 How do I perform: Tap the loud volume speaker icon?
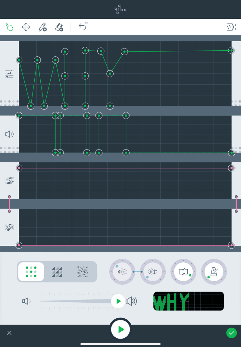[131, 301]
